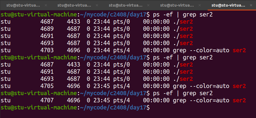Viewport: 256px width, 118px height.
Task: Click 00:00:00 in the PID 4689 row
Action: (x=156, y=29)
